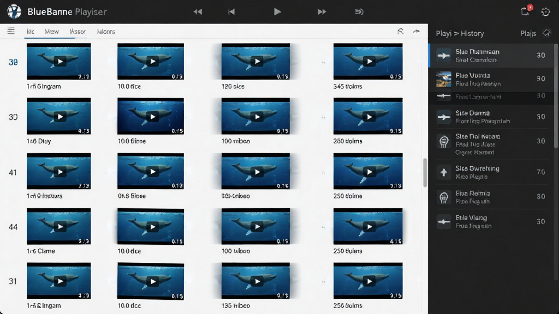The height and width of the screenshot is (314, 559).
Task: Click the gear icon beside Plajs
Action: (546, 33)
